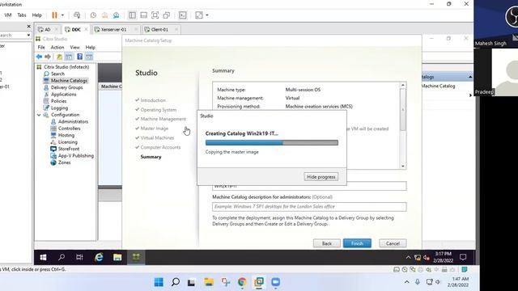Click the summary scrollbar up arrow
This screenshot has width=518, height=291.
coord(403,85)
